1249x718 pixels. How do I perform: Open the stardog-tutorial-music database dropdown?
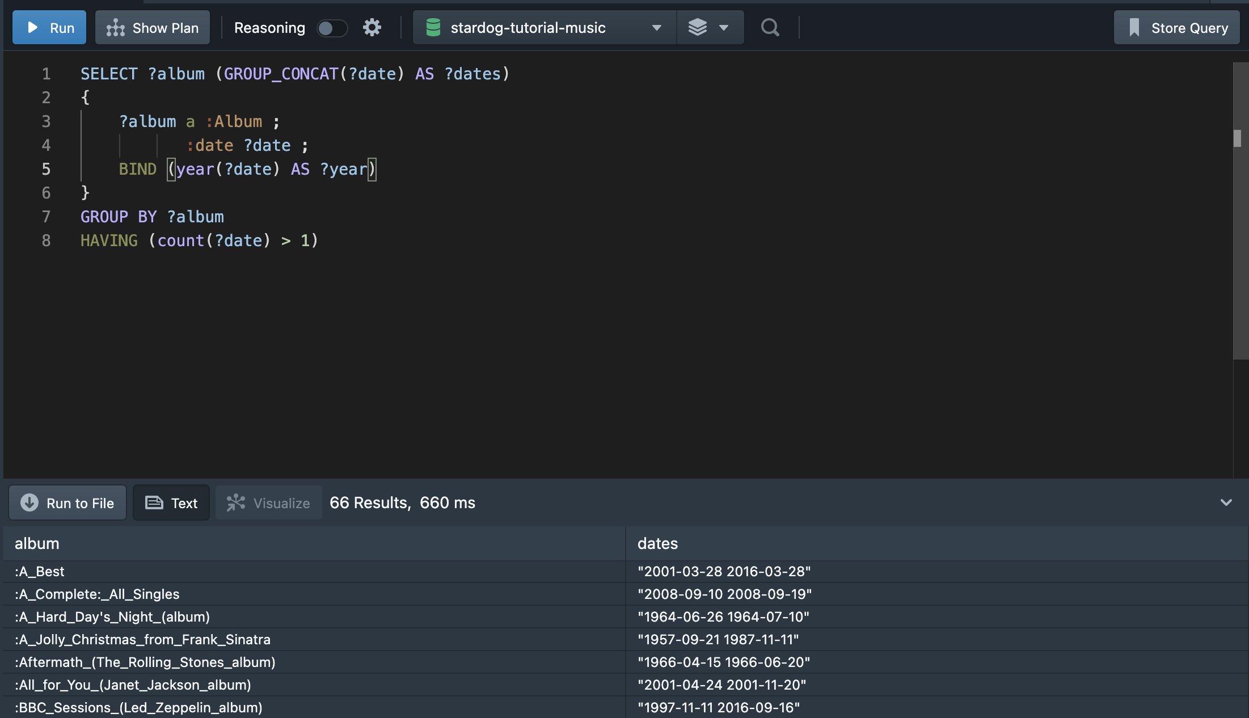tap(656, 27)
